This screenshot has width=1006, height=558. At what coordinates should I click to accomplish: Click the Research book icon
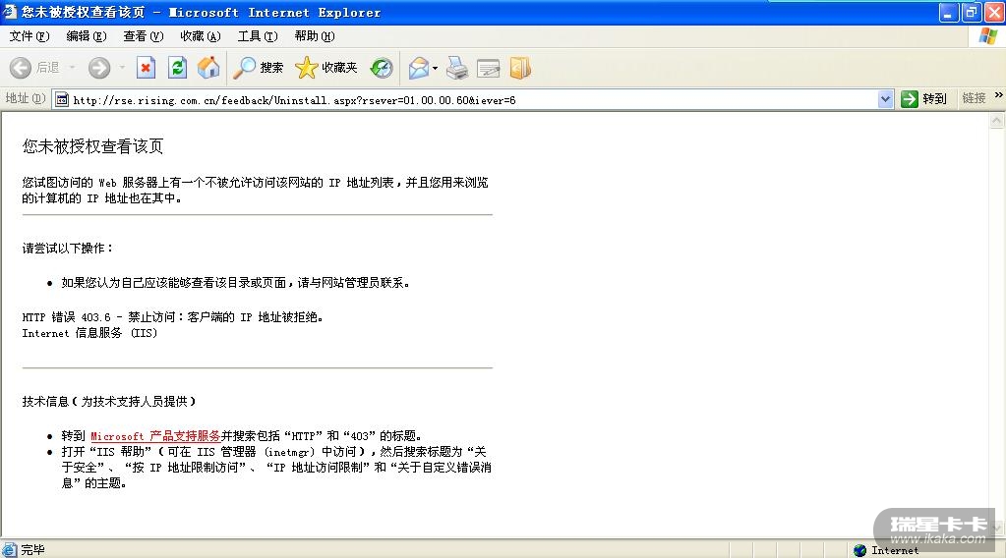[520, 67]
